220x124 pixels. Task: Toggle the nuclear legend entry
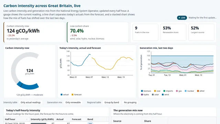(189, 91)
